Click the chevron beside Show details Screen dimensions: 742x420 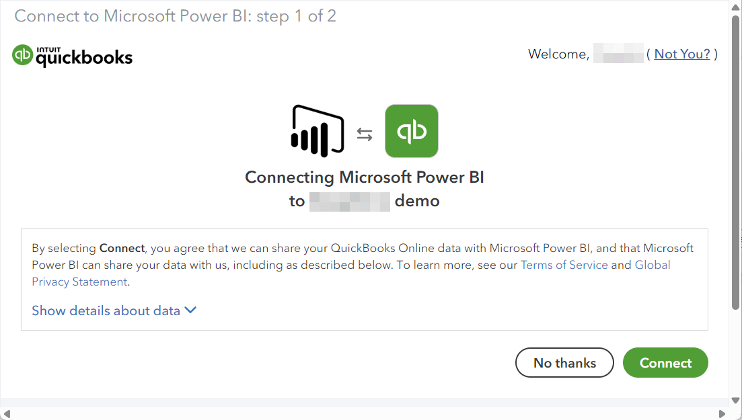pos(190,310)
